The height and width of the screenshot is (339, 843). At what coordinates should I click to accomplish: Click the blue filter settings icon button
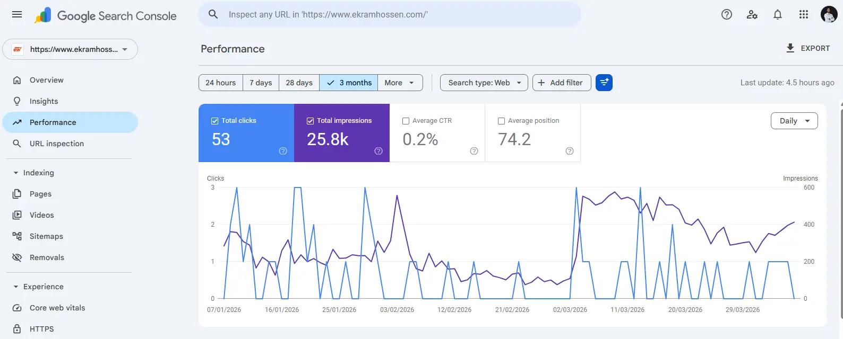coord(604,83)
